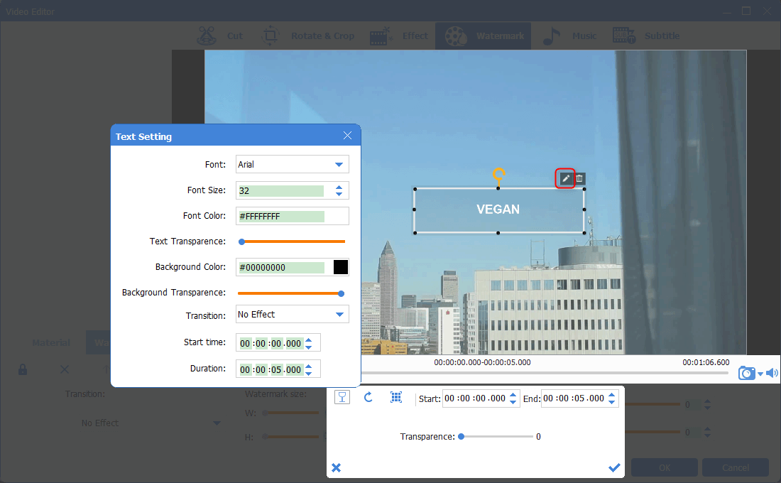781x483 pixels.
Task: Toggle the padlock lock icon
Action: pos(23,369)
